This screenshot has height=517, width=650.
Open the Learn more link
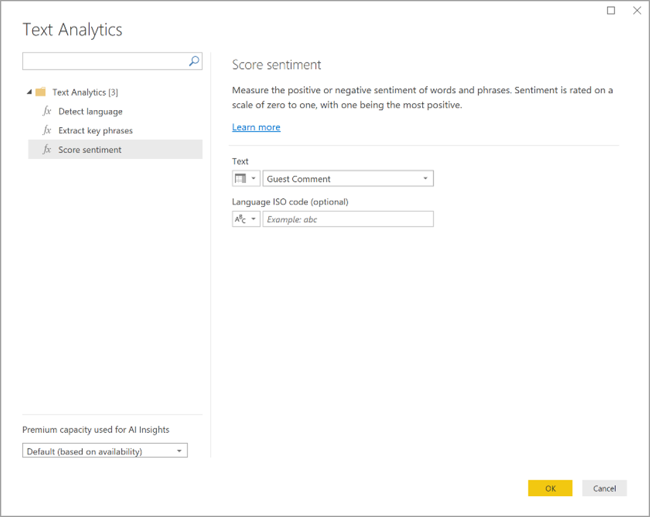point(256,127)
